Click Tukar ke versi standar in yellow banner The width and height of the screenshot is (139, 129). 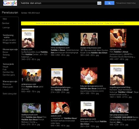(x=114, y=23)
